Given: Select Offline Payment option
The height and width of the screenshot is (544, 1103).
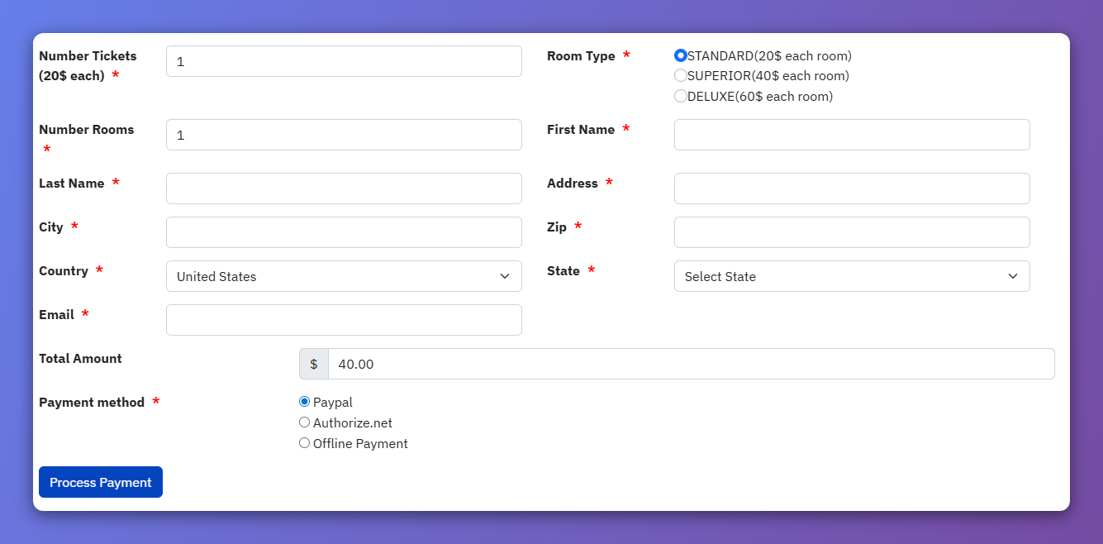Looking at the screenshot, I should tap(304, 443).
